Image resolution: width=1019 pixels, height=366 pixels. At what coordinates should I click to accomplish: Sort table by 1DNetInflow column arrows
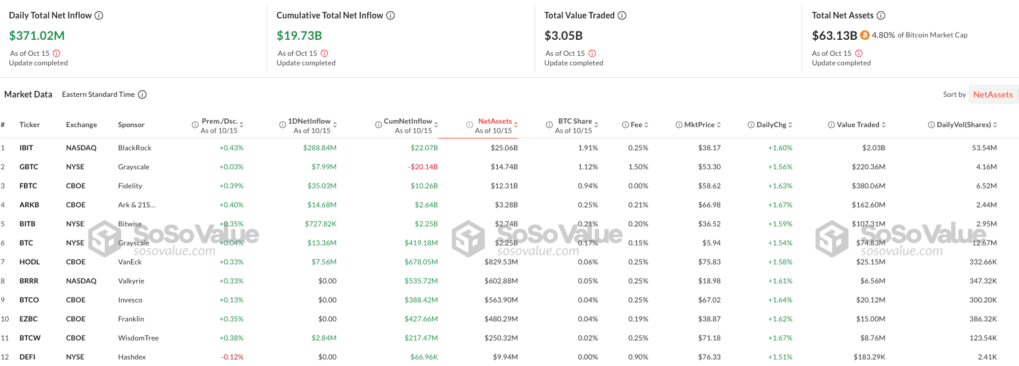coord(335,125)
